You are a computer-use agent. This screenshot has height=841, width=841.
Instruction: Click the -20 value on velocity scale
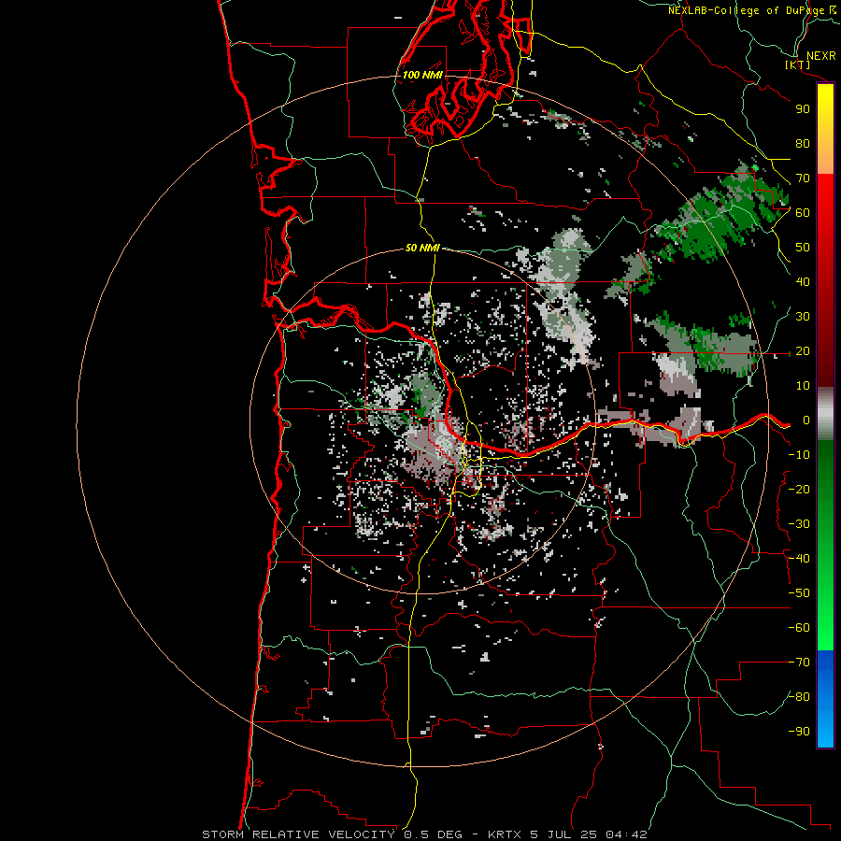coord(799,489)
